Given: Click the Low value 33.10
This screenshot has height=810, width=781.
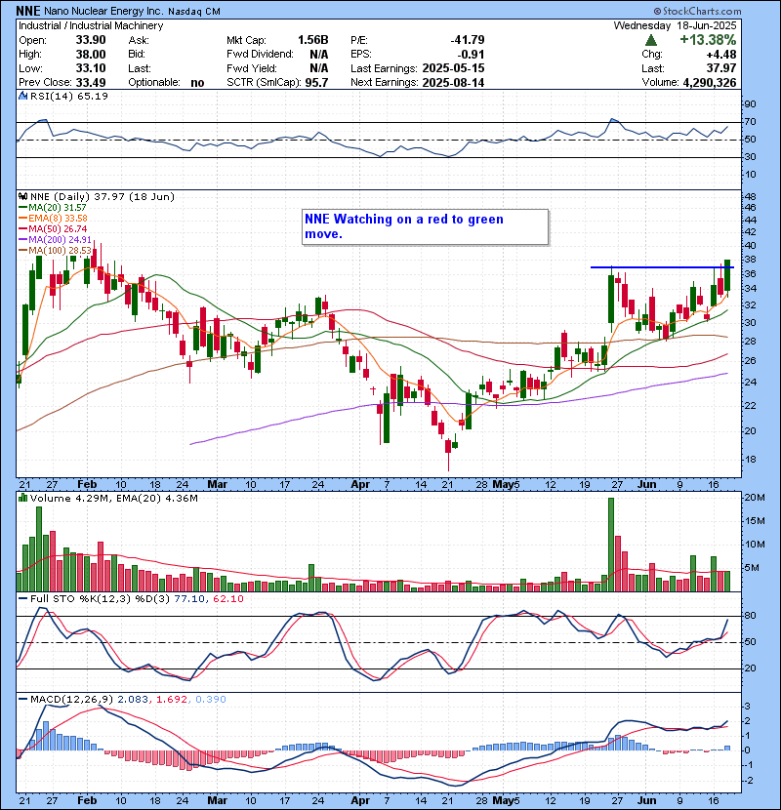Looking at the screenshot, I should pyautogui.click(x=91, y=68).
